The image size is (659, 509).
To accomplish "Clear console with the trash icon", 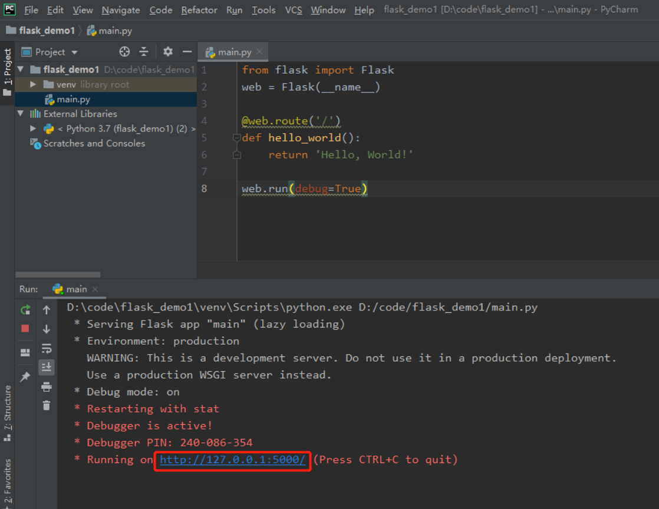I will (x=47, y=405).
